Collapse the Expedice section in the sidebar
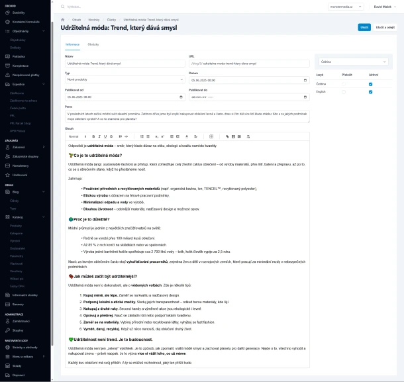The width and height of the screenshot is (404, 382). pyautogui.click(x=44, y=85)
